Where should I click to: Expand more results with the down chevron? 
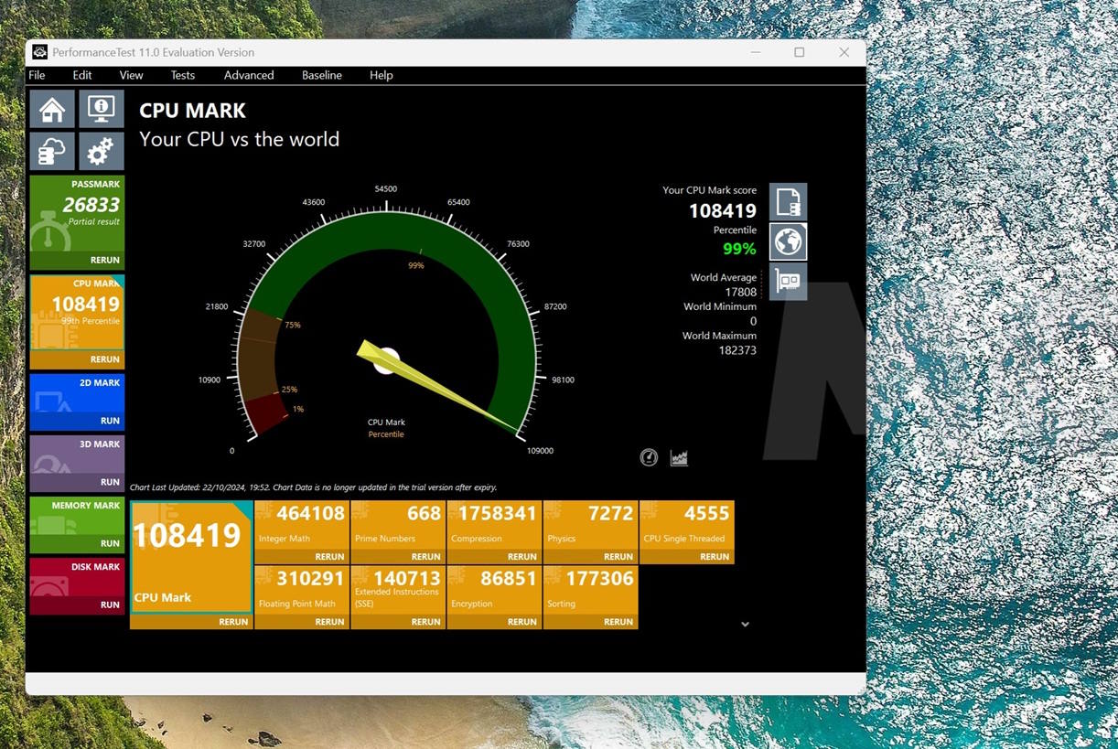(x=745, y=624)
